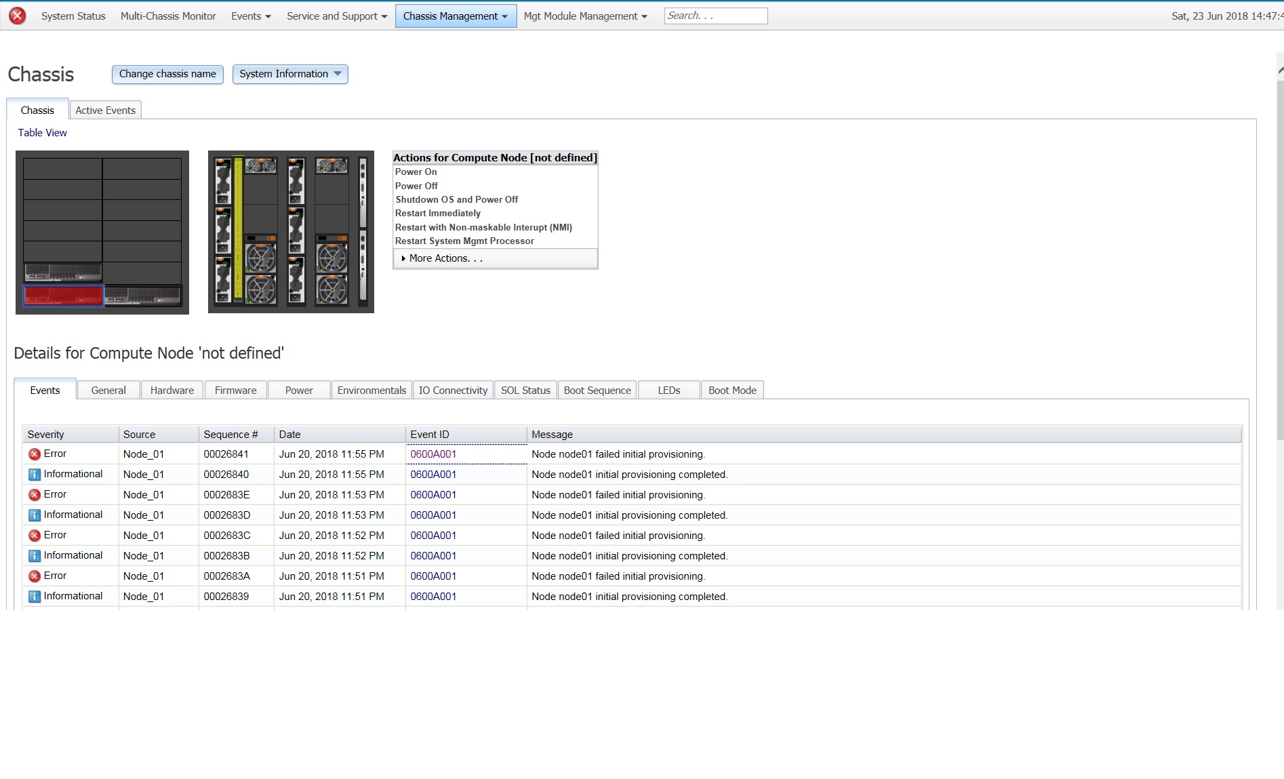The width and height of the screenshot is (1284, 779).
Task: Select top-right small fan module in rear view
Action: [332, 165]
